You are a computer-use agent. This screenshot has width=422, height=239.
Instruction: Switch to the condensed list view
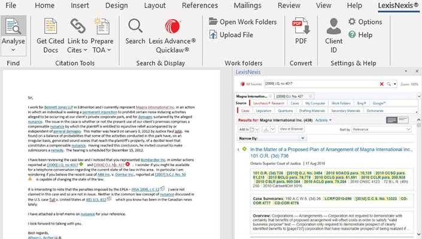point(403,120)
